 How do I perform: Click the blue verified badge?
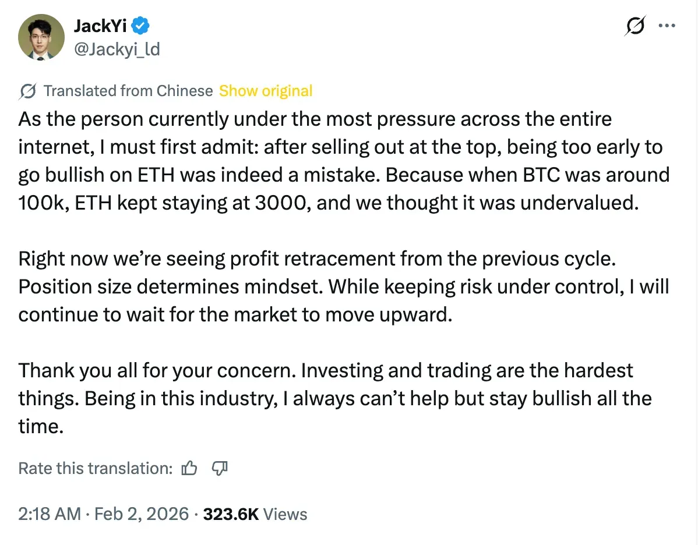(141, 25)
